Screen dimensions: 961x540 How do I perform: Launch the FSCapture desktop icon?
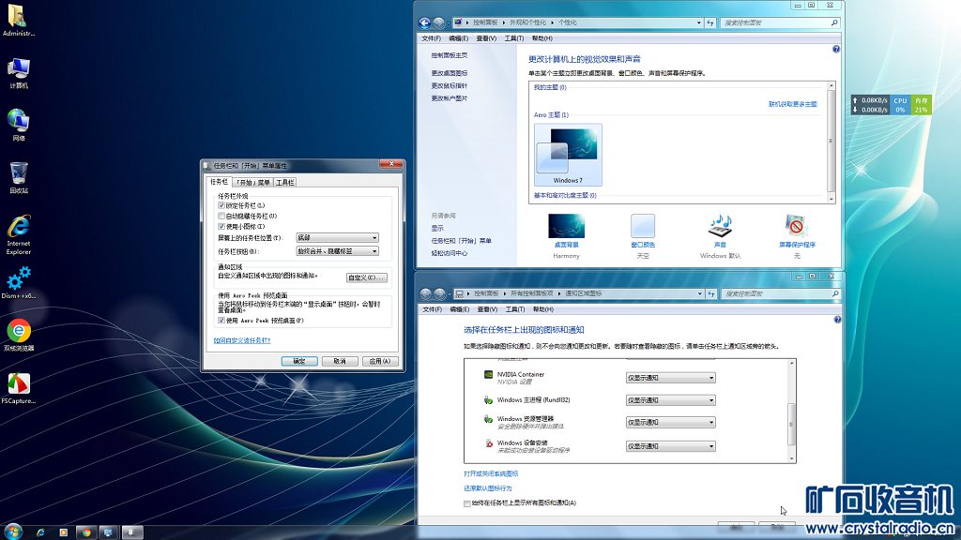click(x=19, y=383)
